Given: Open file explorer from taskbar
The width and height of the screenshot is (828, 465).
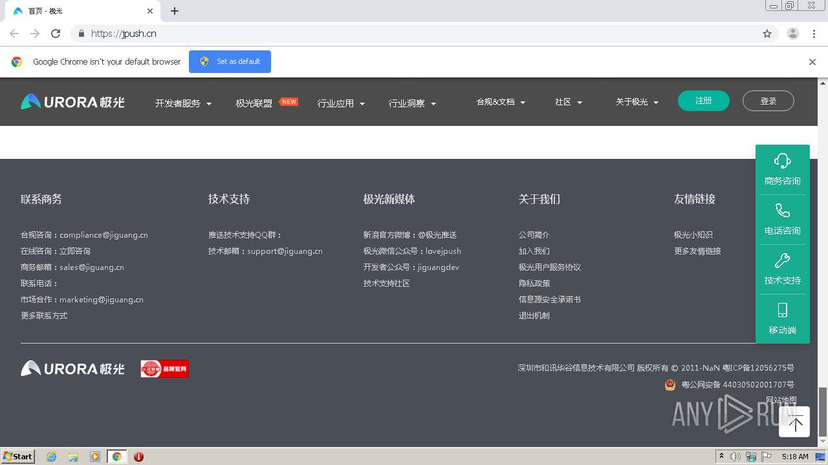Looking at the screenshot, I should click(x=73, y=457).
